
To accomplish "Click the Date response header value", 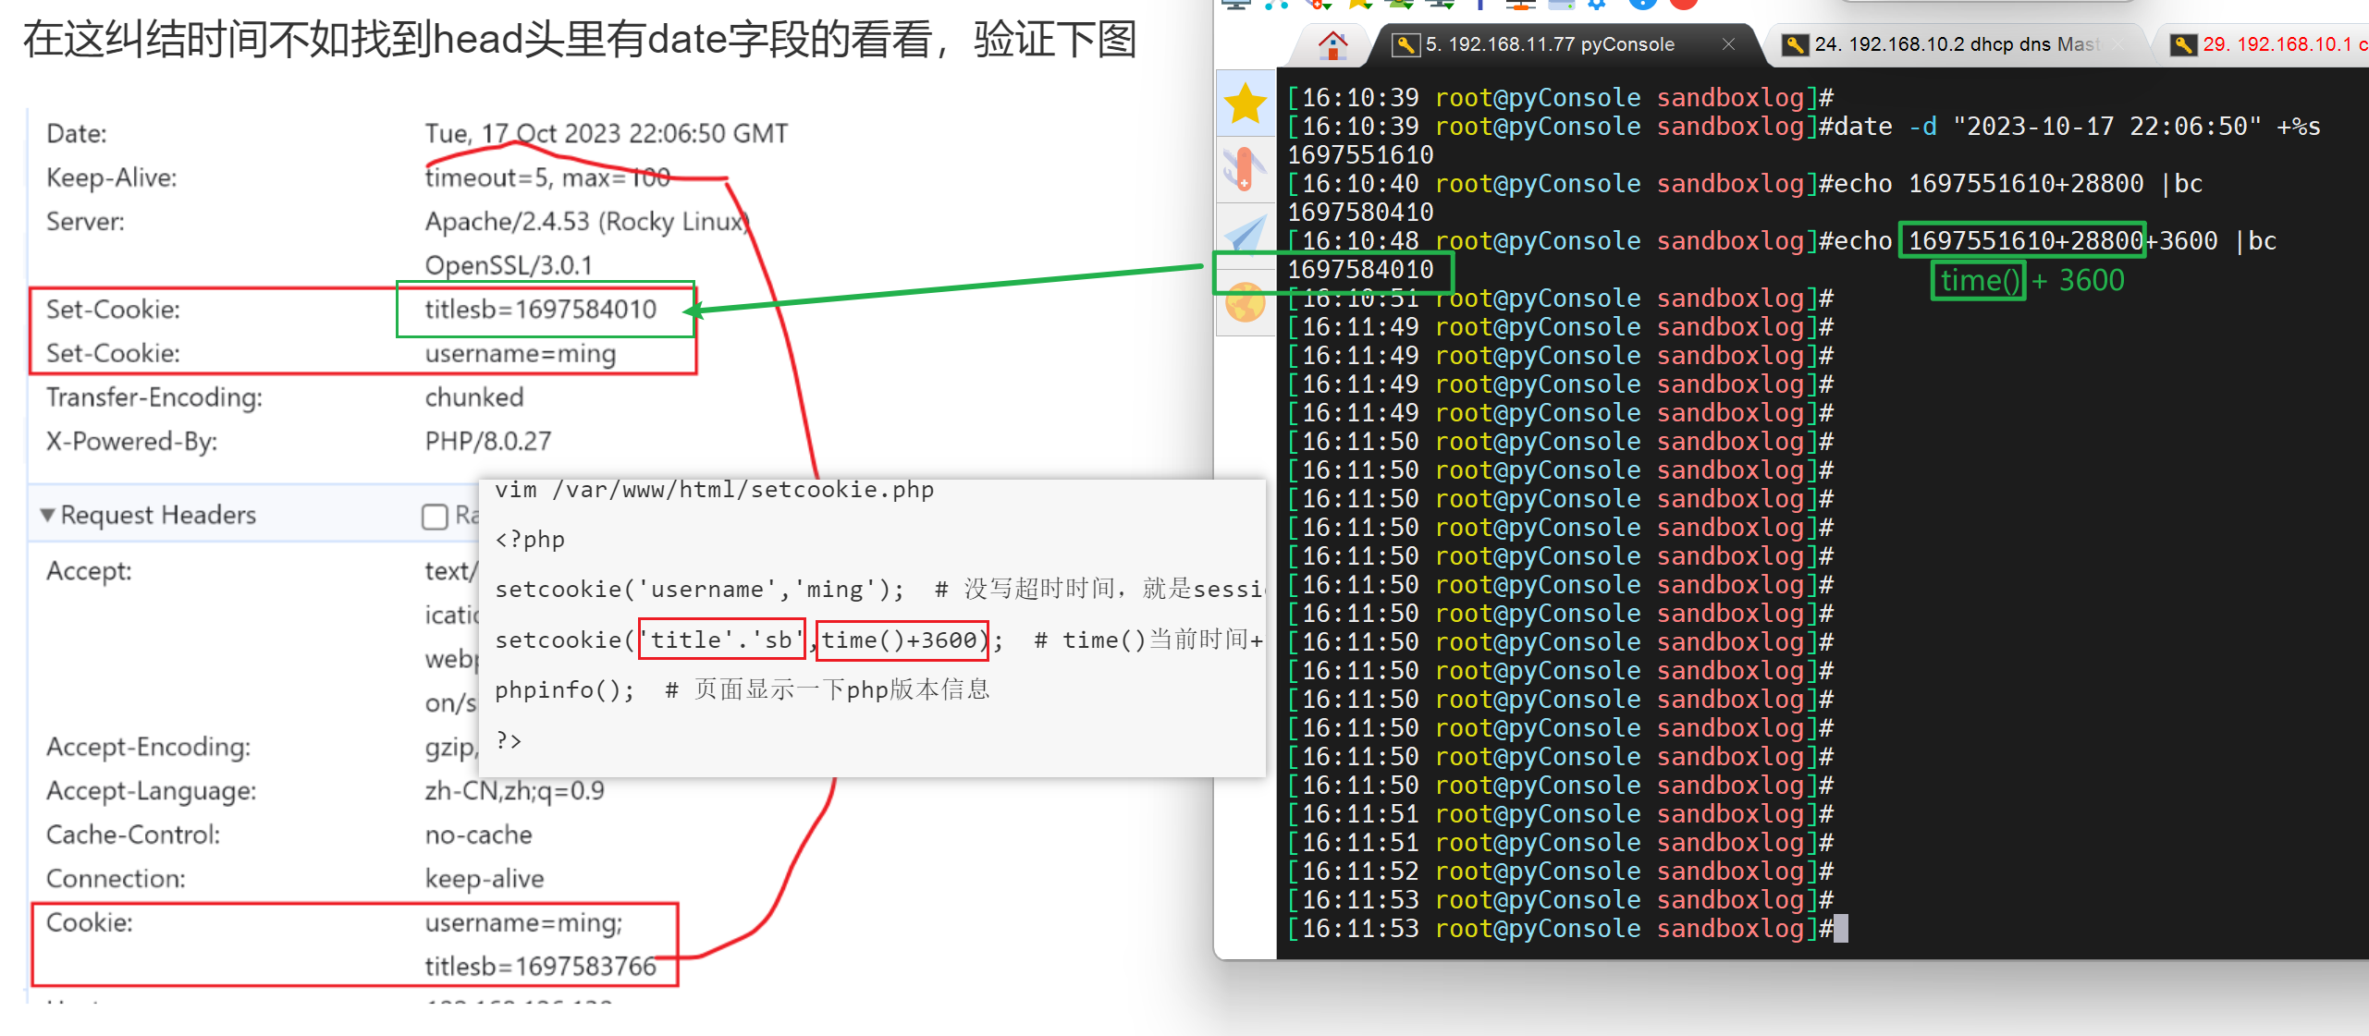I will (x=606, y=134).
